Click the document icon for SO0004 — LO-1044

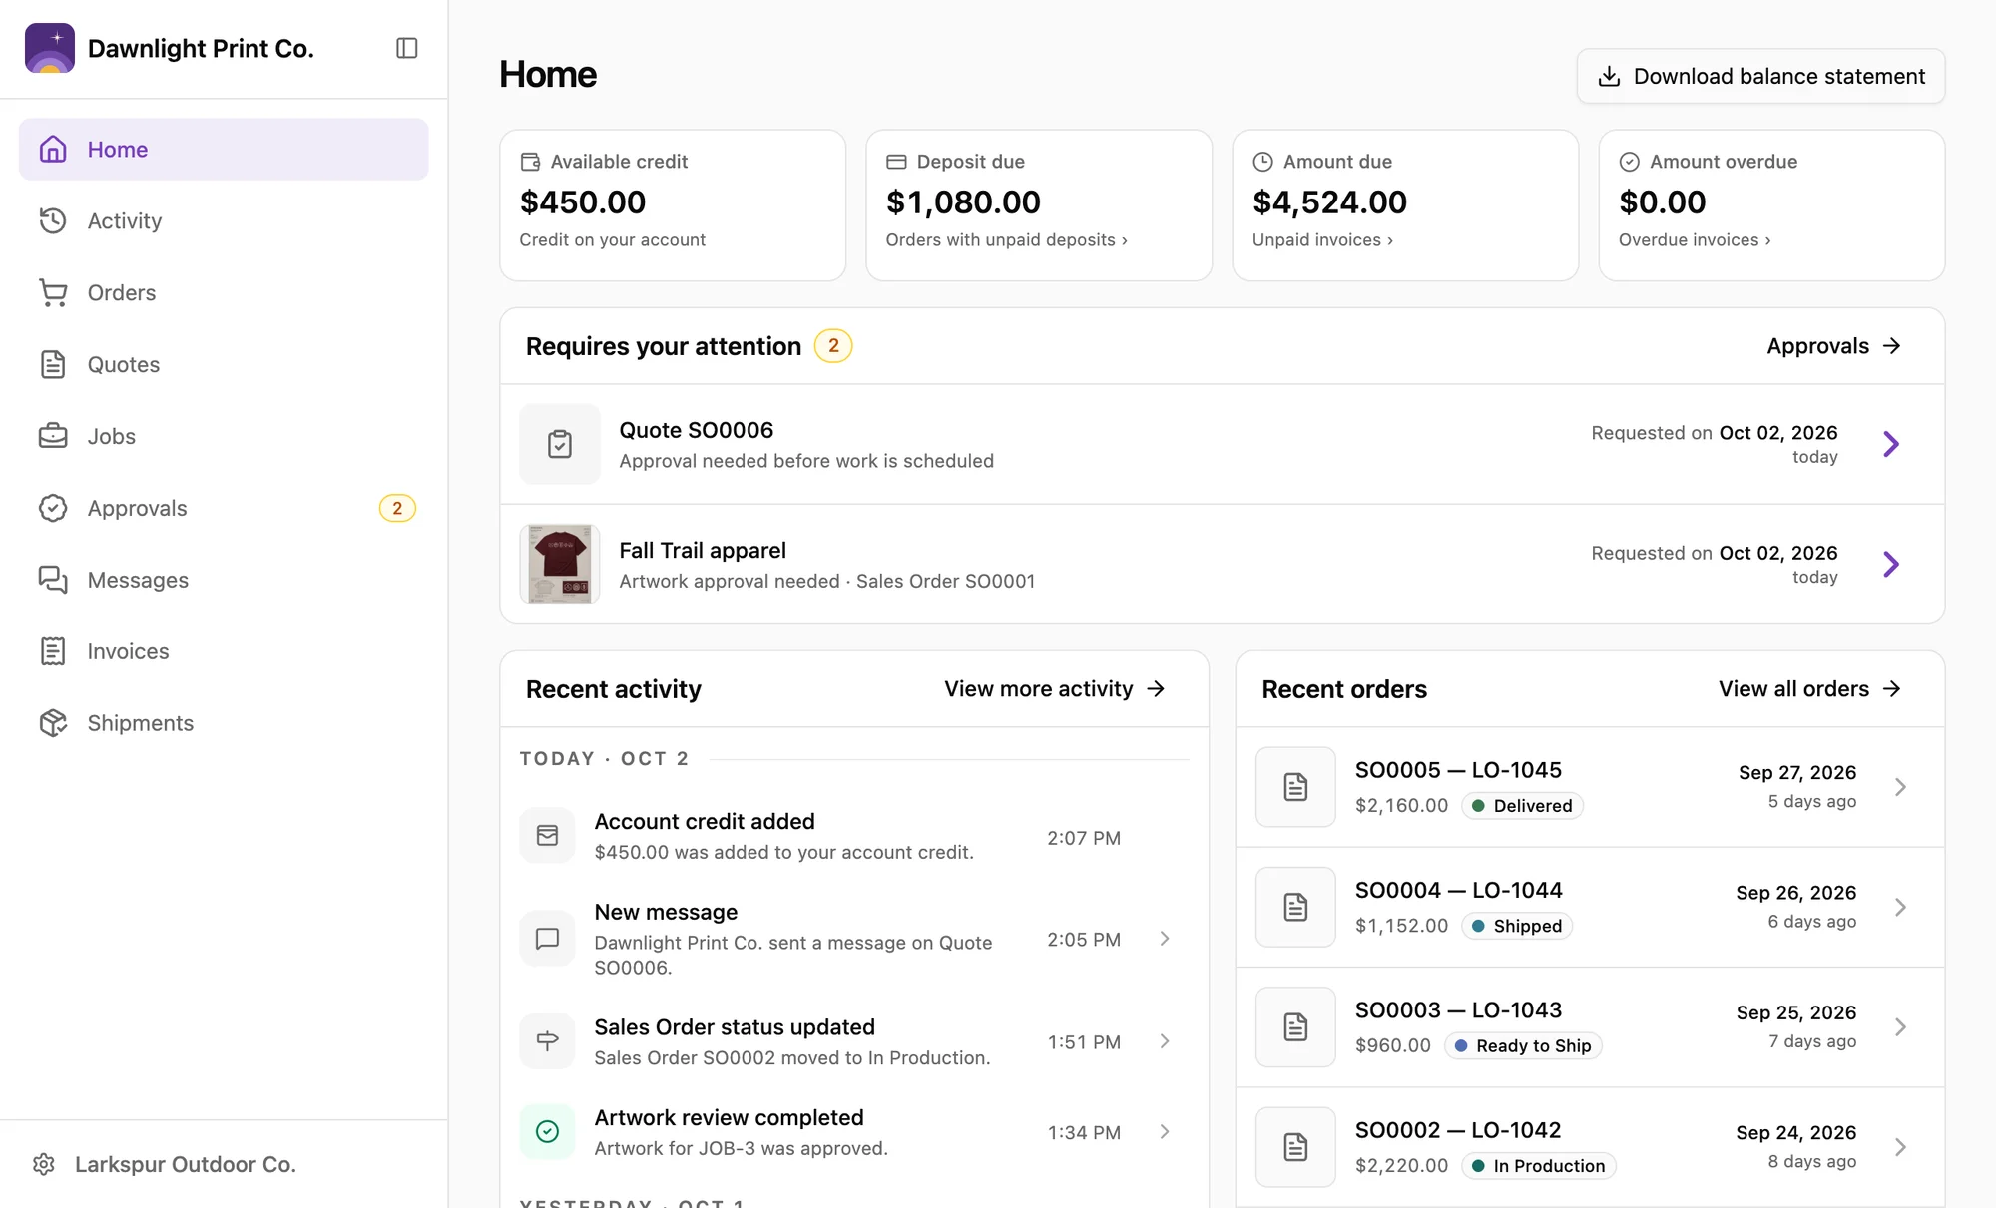tap(1295, 907)
